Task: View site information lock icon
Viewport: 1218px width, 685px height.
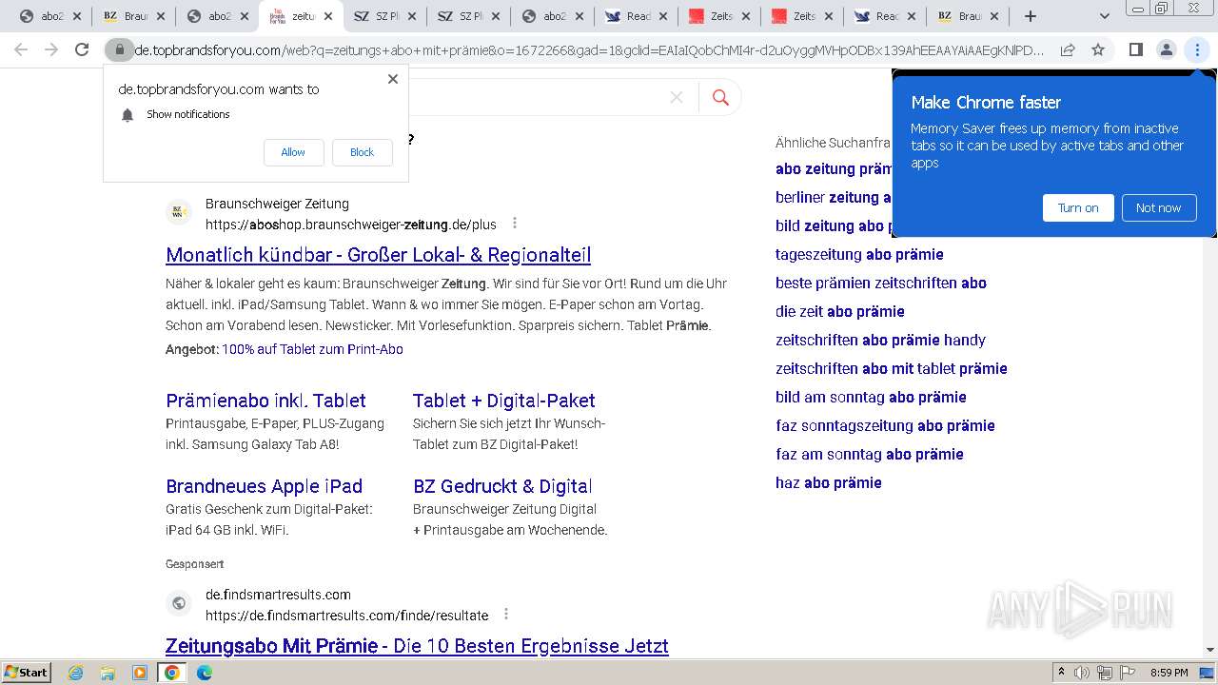Action: (x=119, y=49)
